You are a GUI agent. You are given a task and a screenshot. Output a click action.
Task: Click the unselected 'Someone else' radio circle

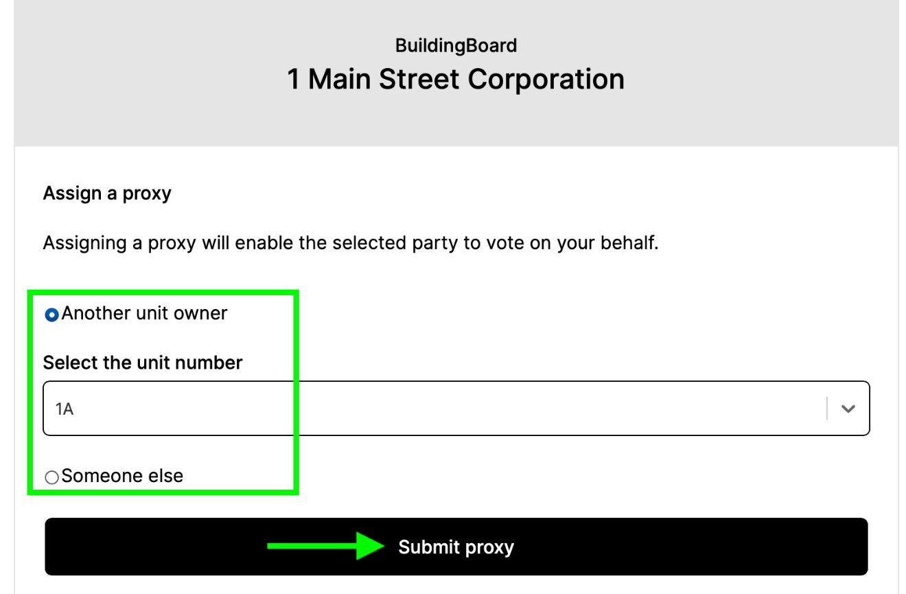(51, 477)
